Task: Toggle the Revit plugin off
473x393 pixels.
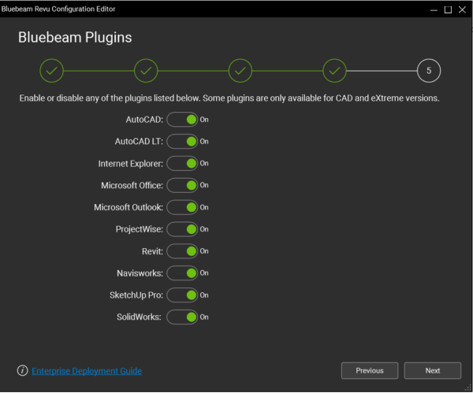Action: pyautogui.click(x=182, y=251)
